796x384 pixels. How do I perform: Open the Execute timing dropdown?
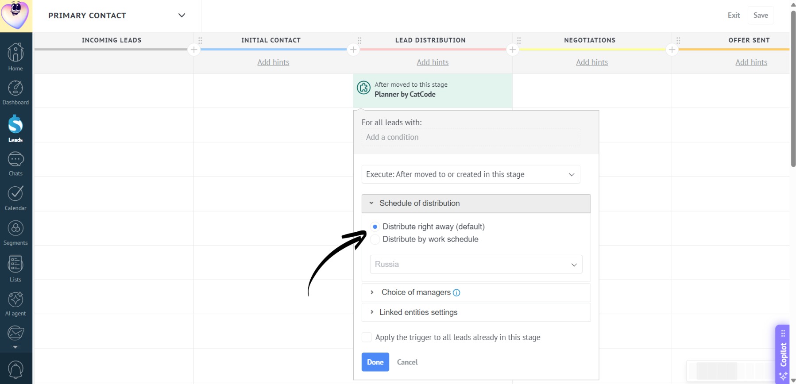(x=471, y=174)
